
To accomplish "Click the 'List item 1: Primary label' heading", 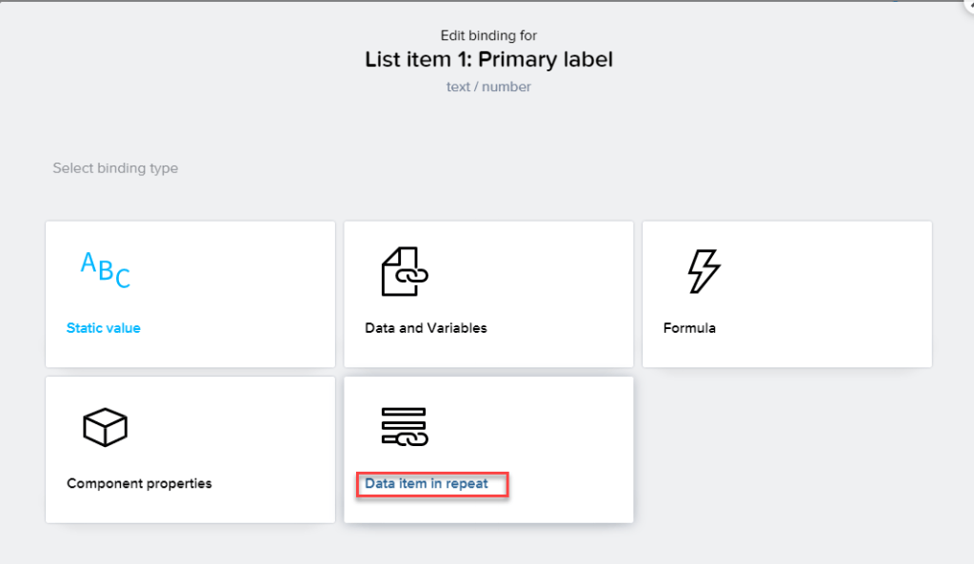I will [x=488, y=60].
